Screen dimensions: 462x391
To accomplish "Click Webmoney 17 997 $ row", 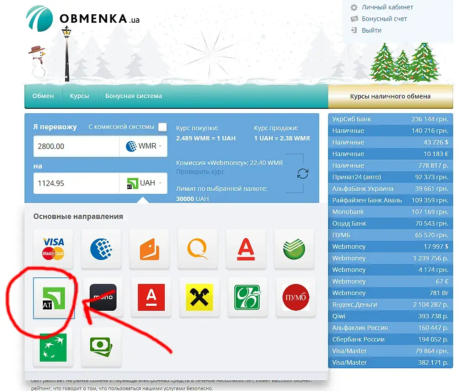I will point(391,247).
